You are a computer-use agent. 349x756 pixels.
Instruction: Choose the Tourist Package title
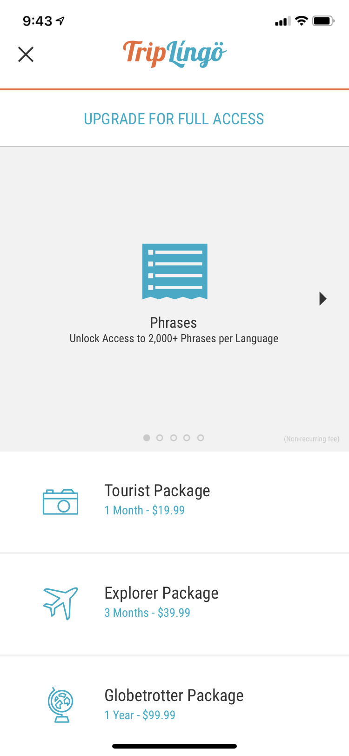(x=157, y=491)
